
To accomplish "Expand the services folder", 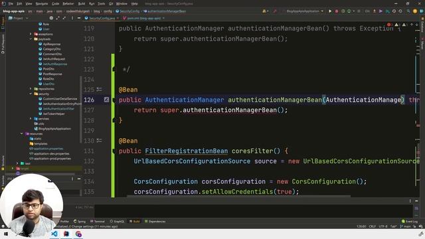I will [x=31, y=119].
